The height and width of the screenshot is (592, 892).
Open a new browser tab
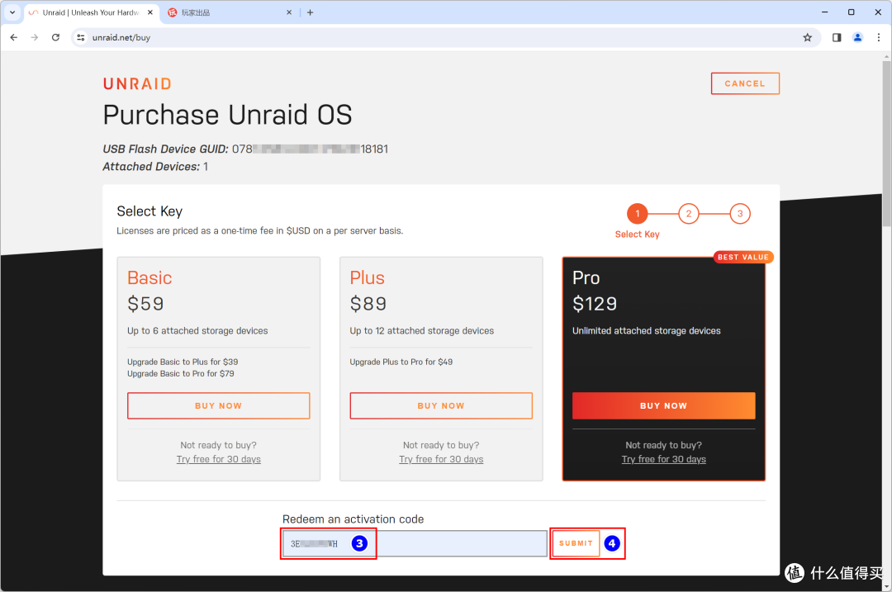click(311, 12)
